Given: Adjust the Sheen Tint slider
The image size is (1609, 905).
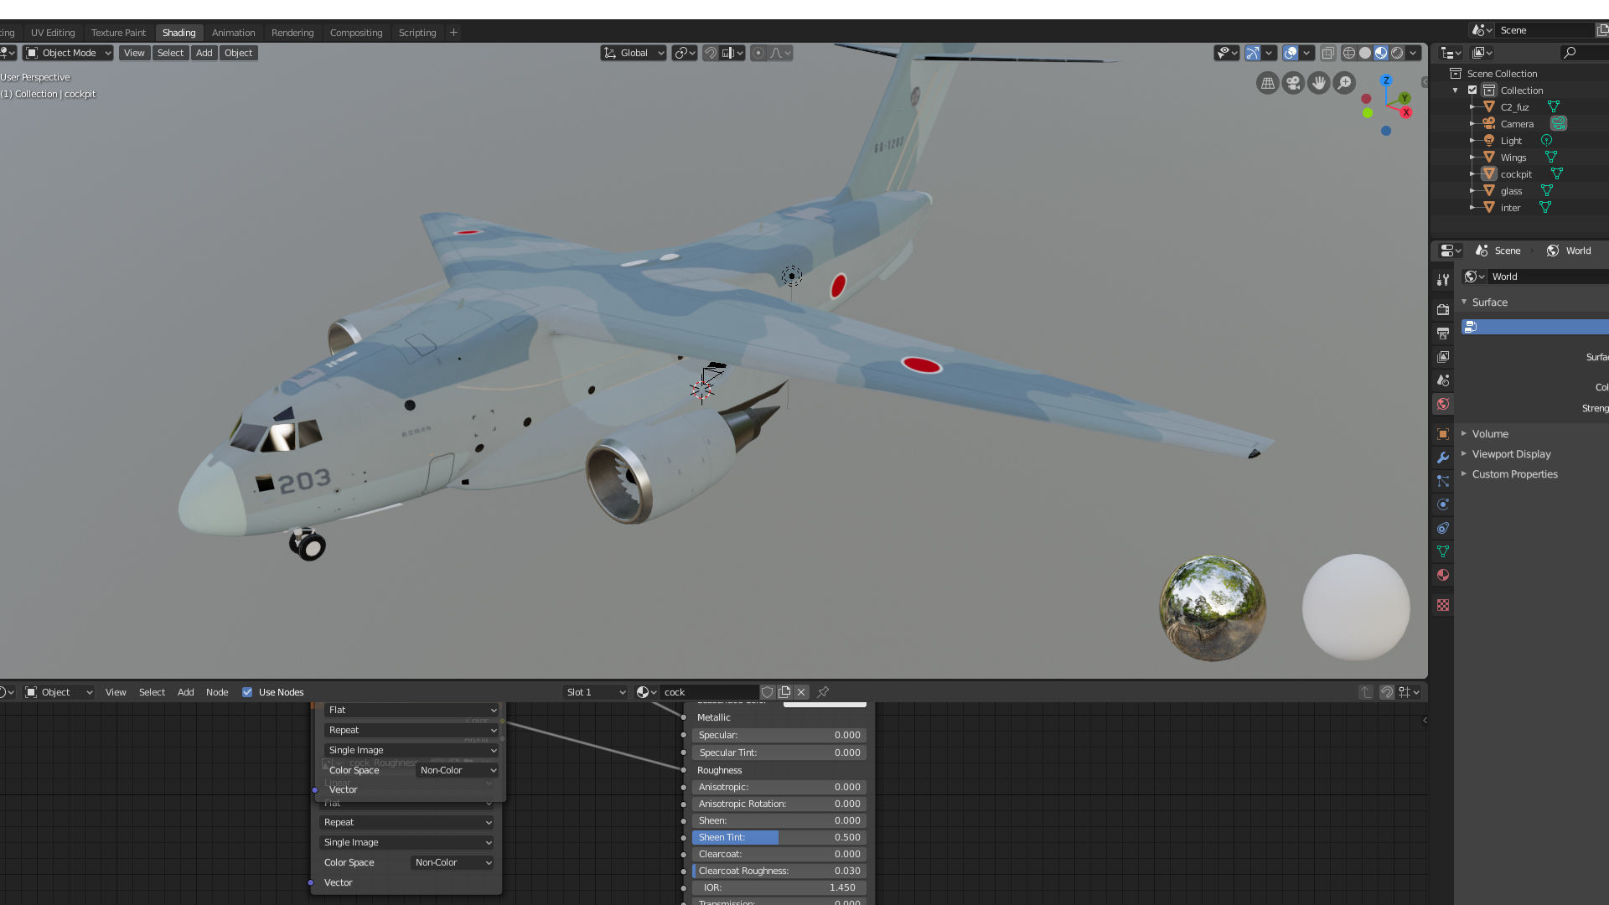Looking at the screenshot, I should [779, 837].
